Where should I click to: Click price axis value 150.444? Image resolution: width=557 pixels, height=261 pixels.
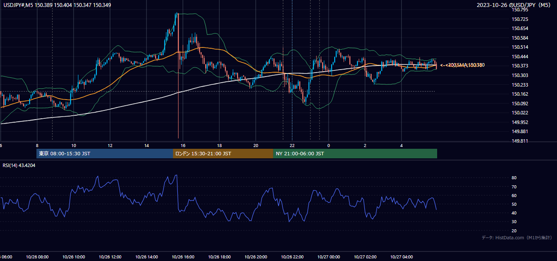click(520, 57)
